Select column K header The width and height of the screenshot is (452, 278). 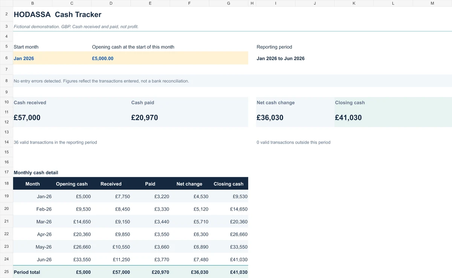coord(354,3)
